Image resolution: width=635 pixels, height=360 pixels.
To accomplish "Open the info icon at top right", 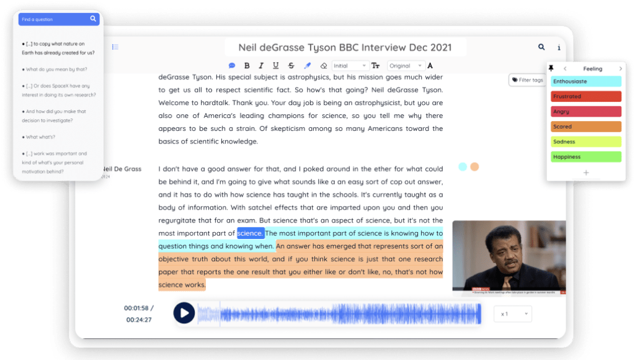I will point(559,48).
